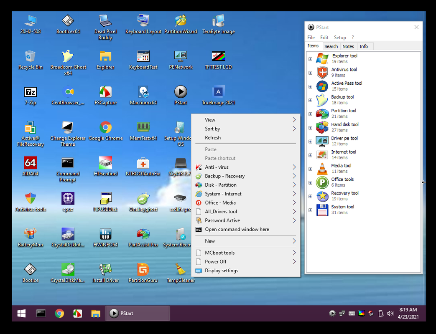Image resolution: width=436 pixels, height=334 pixels.
Task: Open PStart File menu
Action: click(311, 38)
